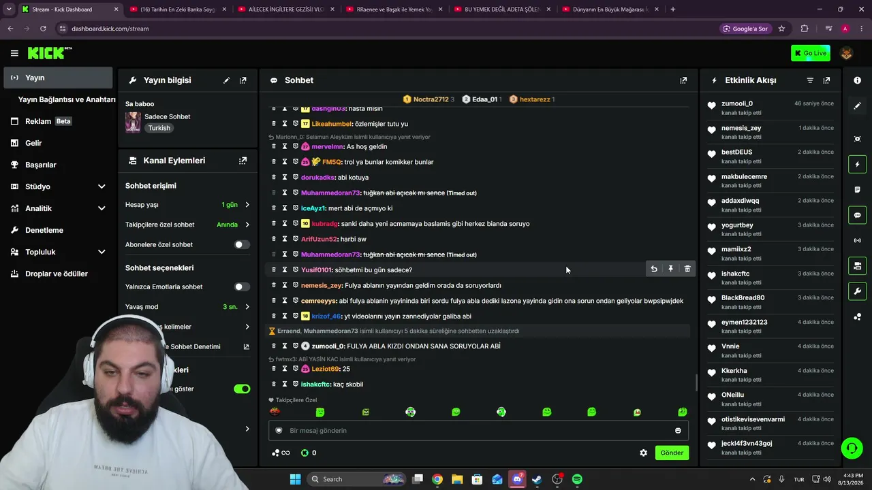
Task: Expand the Analitik sidebar section
Action: (57, 208)
